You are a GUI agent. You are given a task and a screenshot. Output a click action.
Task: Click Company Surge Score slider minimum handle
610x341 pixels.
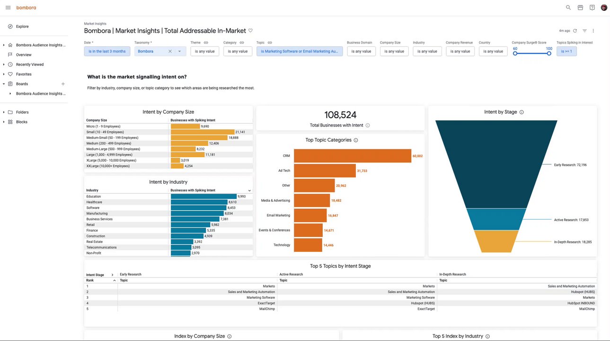(515, 54)
